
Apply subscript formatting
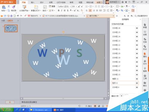click(x=78, y=10)
